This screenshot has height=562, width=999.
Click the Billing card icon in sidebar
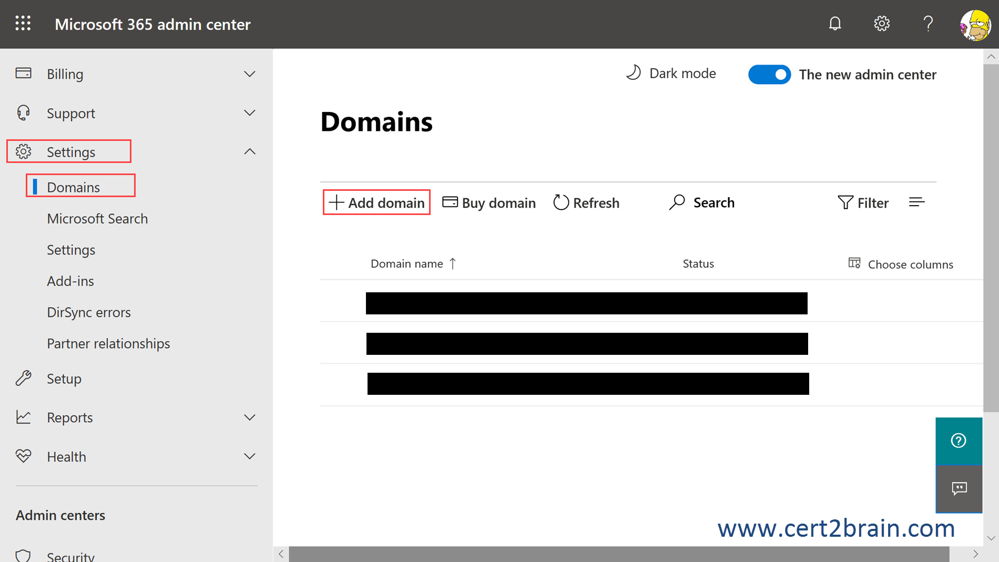point(24,73)
